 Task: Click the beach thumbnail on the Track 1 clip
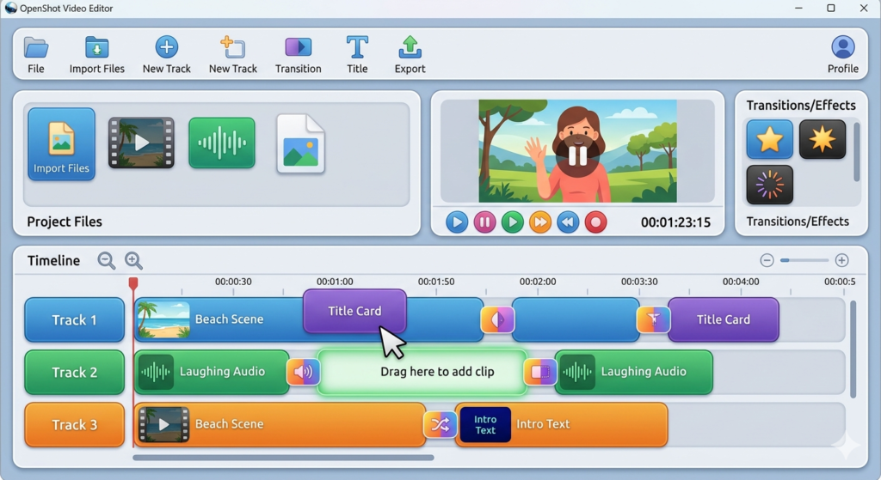pyautogui.click(x=163, y=319)
